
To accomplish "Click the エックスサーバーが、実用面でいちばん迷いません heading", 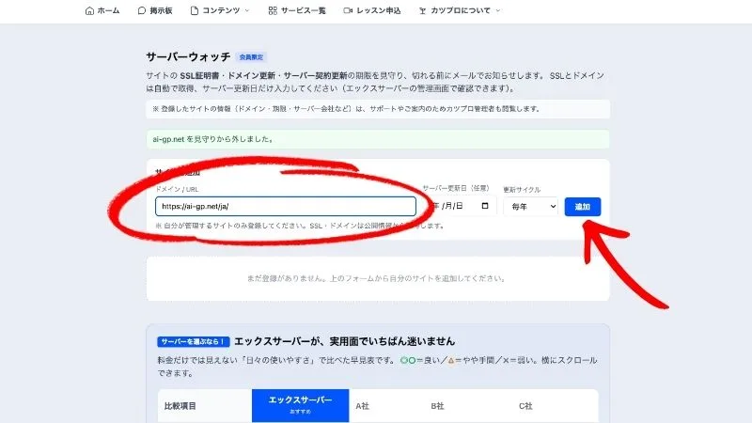I will tap(344, 341).
